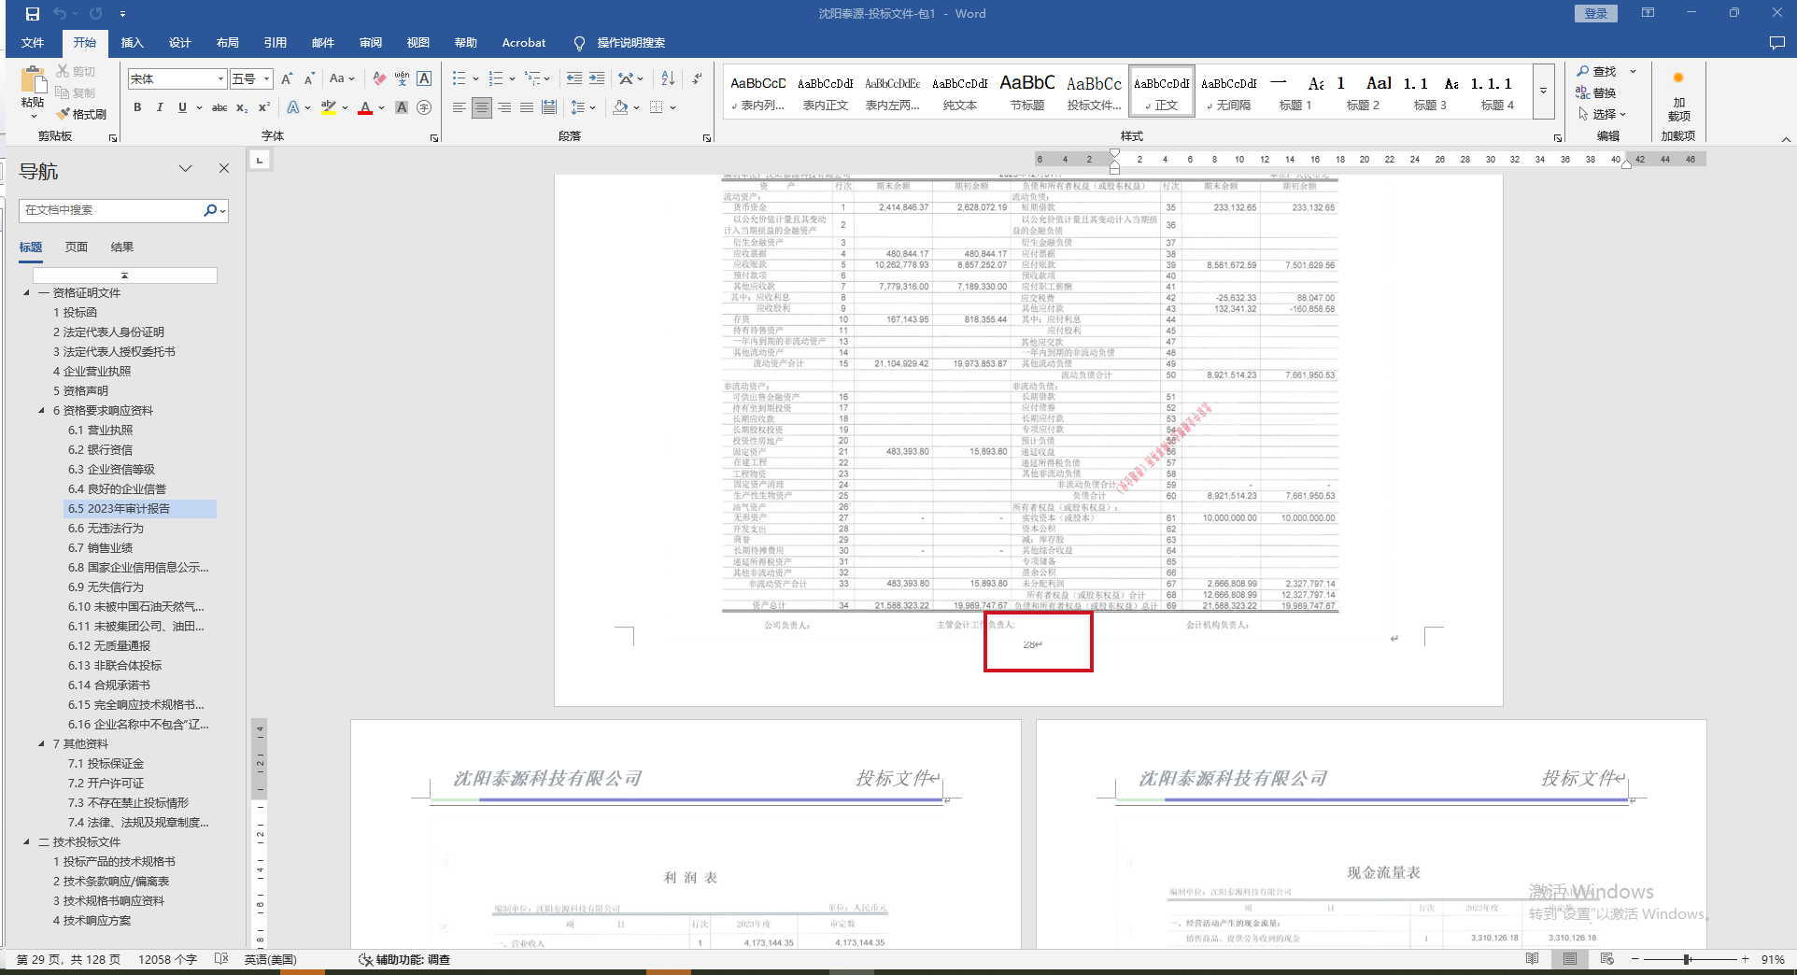Toggle bold formatting
The width and height of the screenshot is (1797, 975).
(137, 108)
